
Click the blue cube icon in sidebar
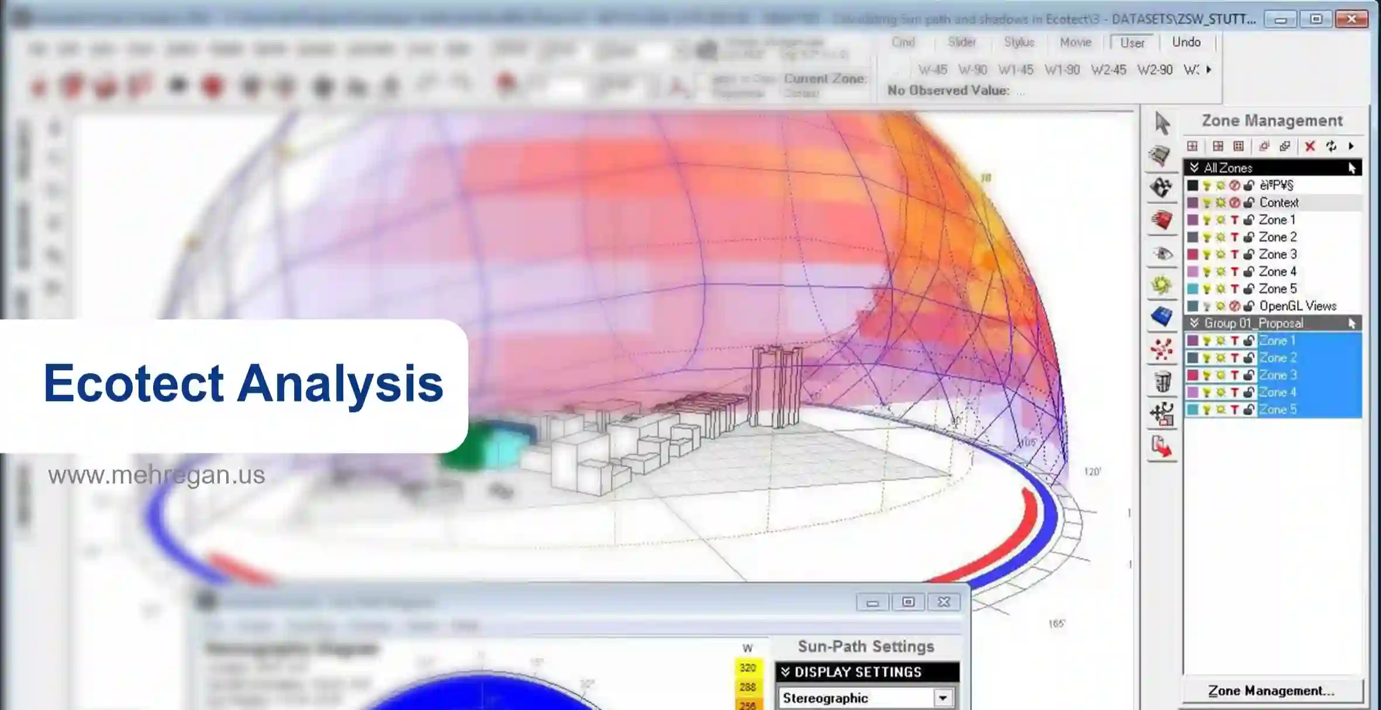point(1162,317)
